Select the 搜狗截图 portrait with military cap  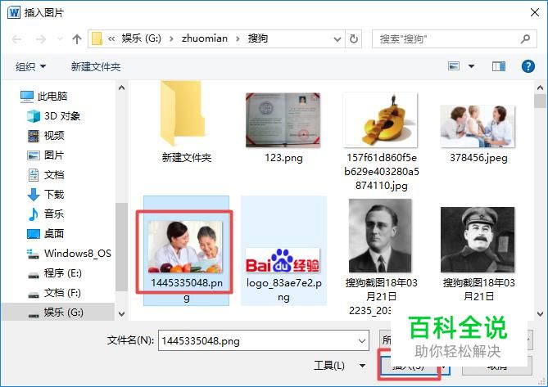pyautogui.click(x=478, y=240)
